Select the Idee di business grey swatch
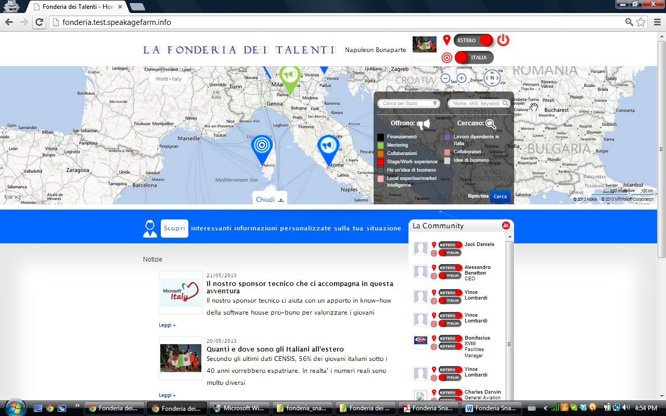 (x=447, y=160)
